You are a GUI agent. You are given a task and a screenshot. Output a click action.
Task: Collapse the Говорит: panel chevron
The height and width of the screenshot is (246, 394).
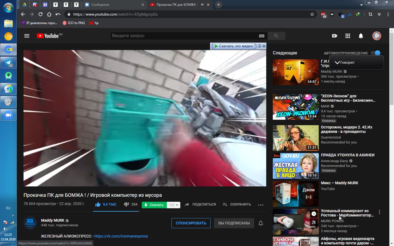tap(337, 62)
